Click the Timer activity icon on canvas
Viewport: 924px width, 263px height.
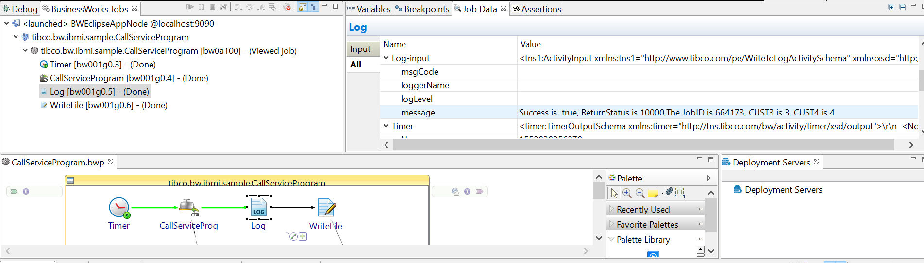click(x=119, y=208)
